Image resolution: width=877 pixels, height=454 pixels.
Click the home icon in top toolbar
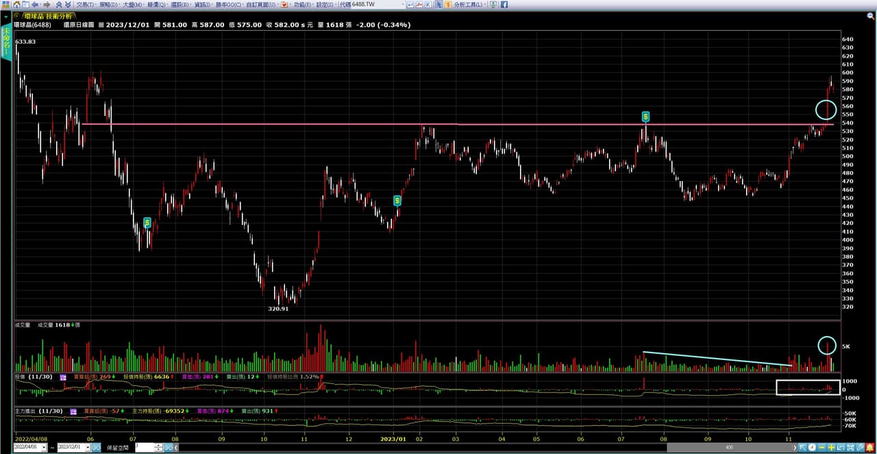point(16,5)
